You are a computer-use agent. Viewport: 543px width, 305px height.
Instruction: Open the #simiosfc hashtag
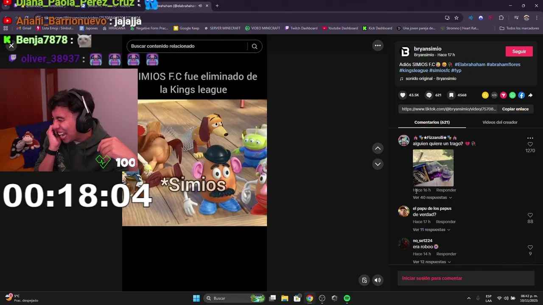pyautogui.click(x=439, y=70)
